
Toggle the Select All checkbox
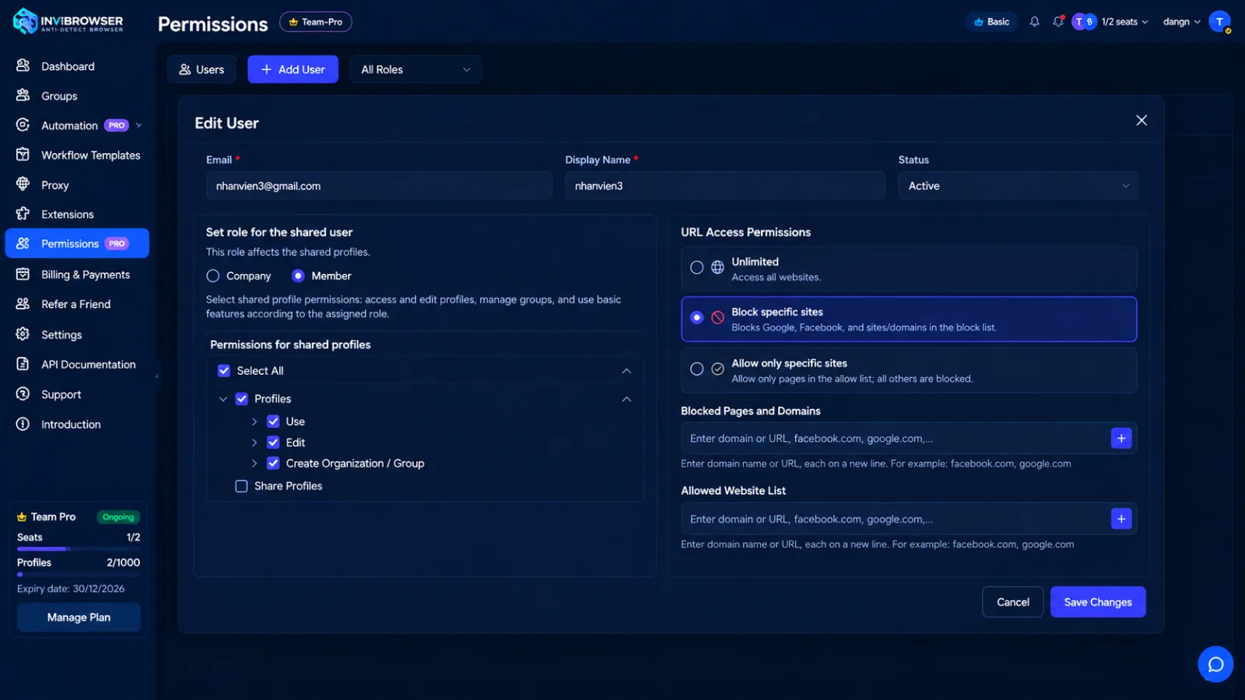pyautogui.click(x=224, y=371)
